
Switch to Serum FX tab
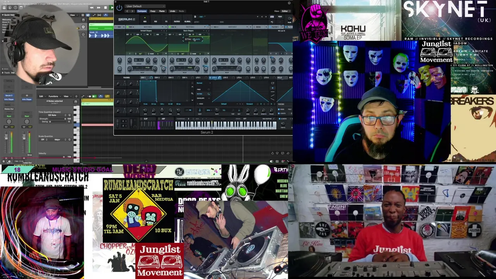[166, 19]
